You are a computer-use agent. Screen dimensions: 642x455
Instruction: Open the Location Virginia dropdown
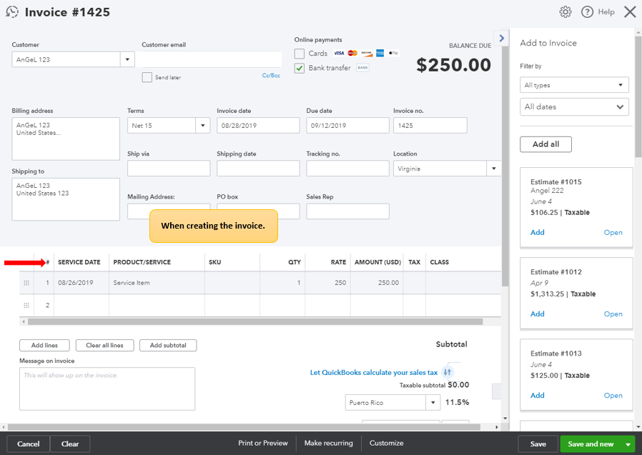494,169
